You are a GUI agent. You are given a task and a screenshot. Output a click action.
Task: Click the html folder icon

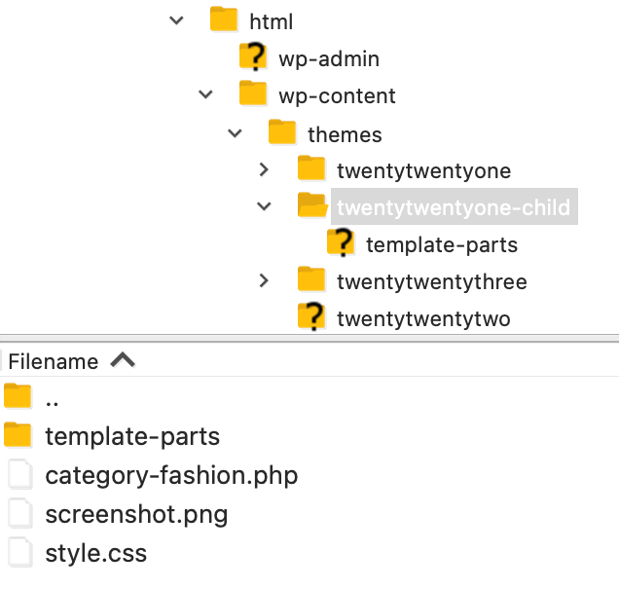pyautogui.click(x=224, y=20)
